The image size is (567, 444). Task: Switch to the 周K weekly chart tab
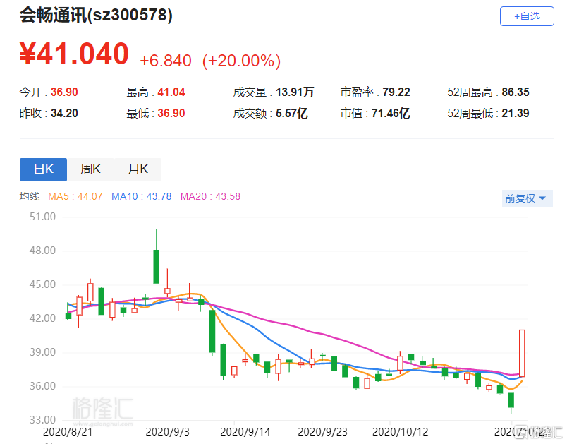90,169
